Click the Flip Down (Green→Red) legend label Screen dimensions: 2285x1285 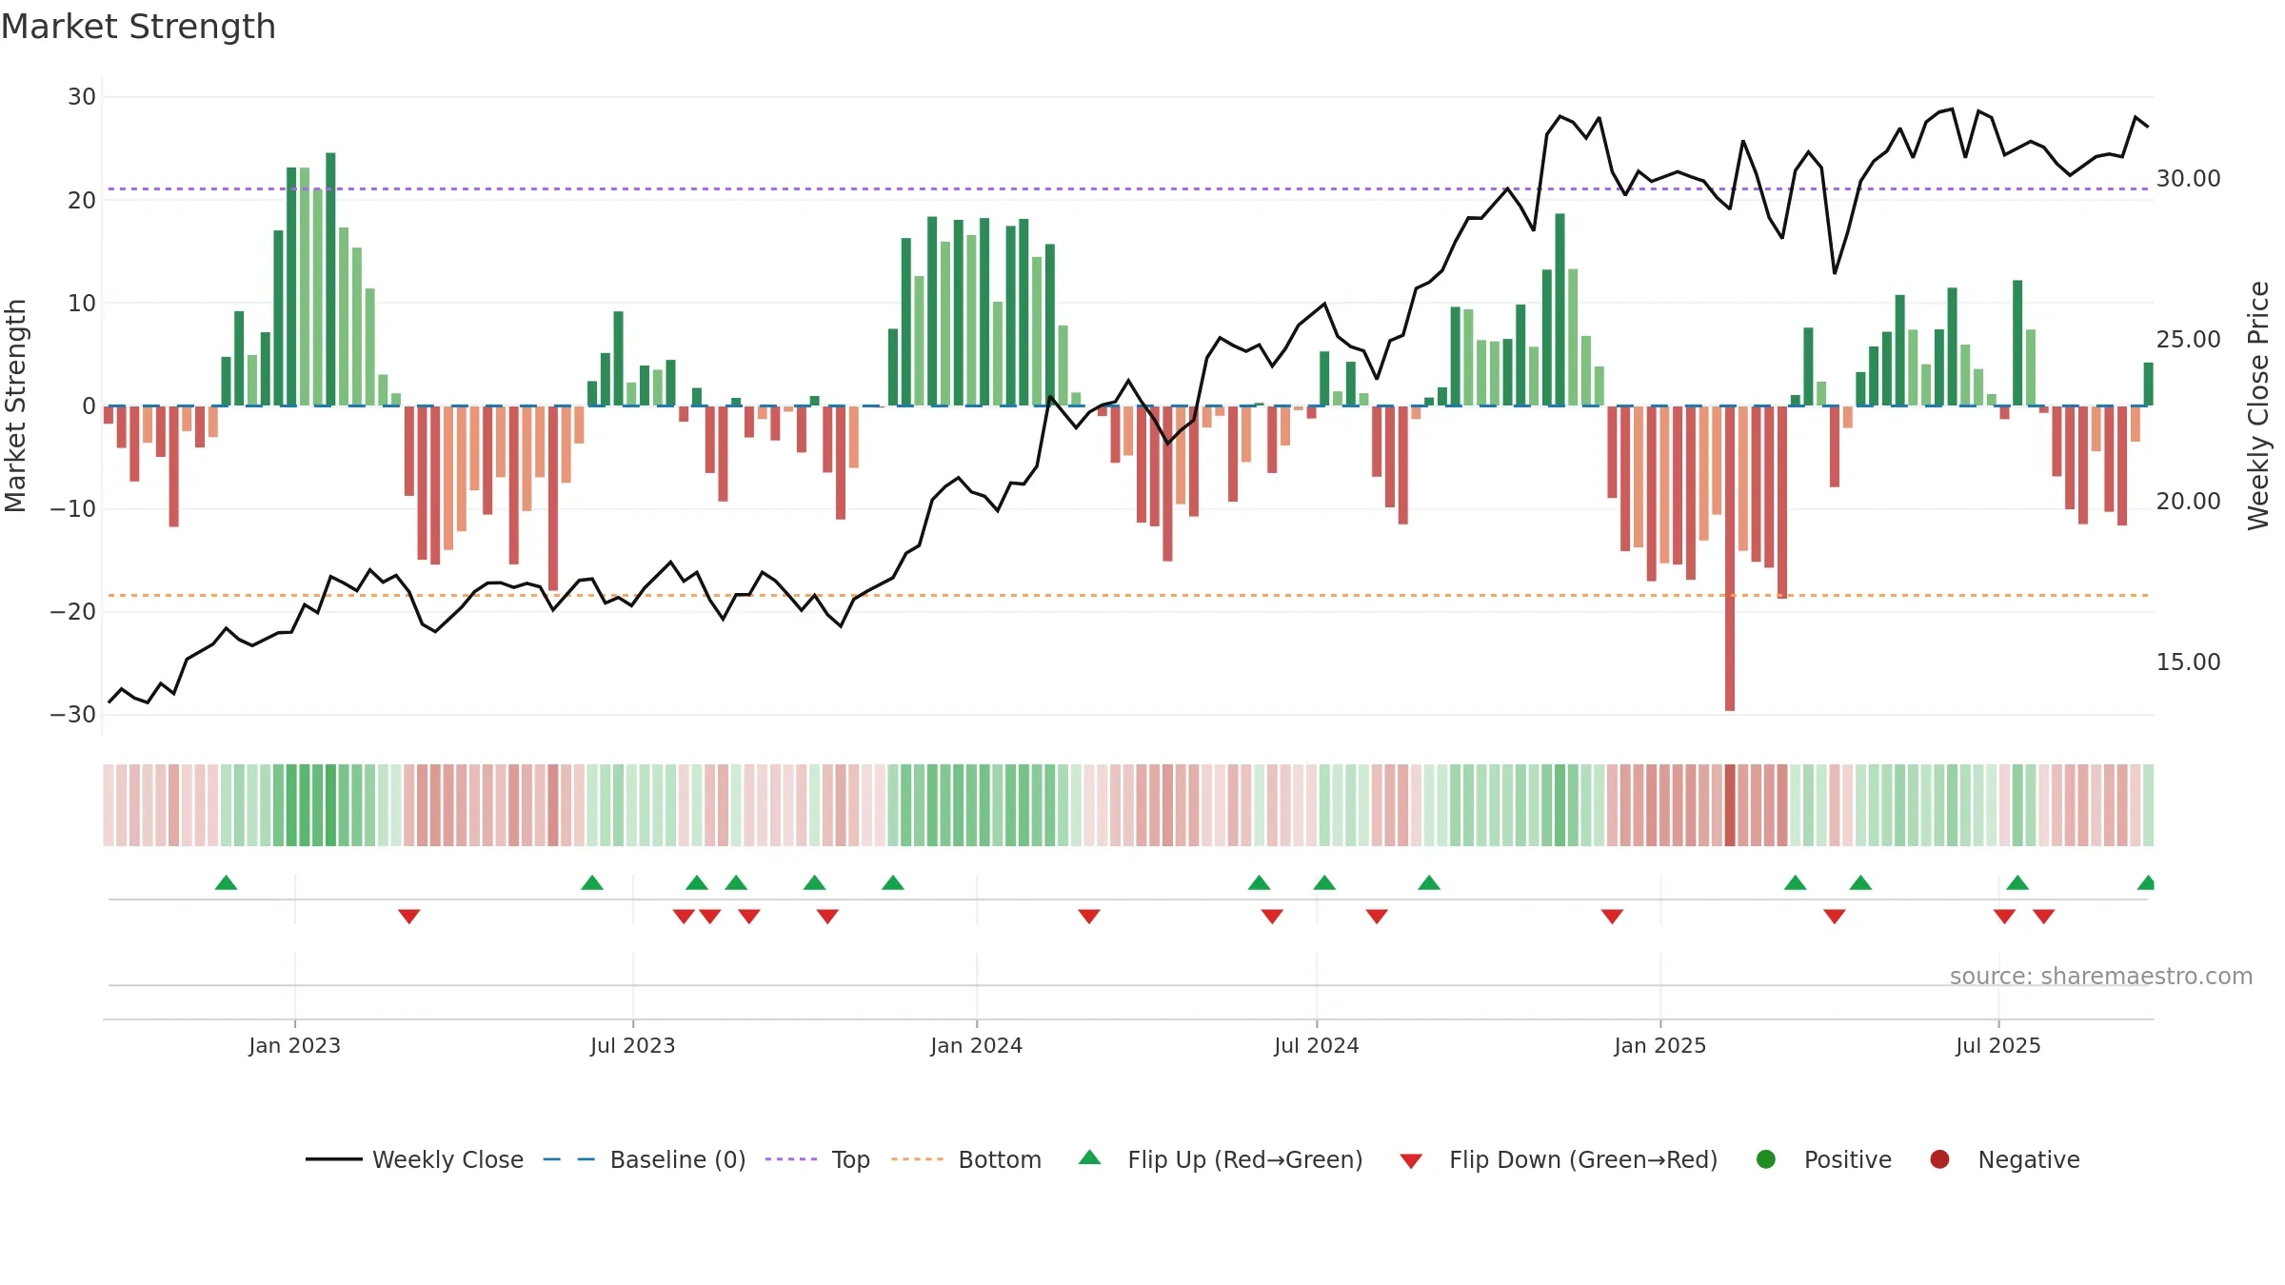pos(1583,1159)
